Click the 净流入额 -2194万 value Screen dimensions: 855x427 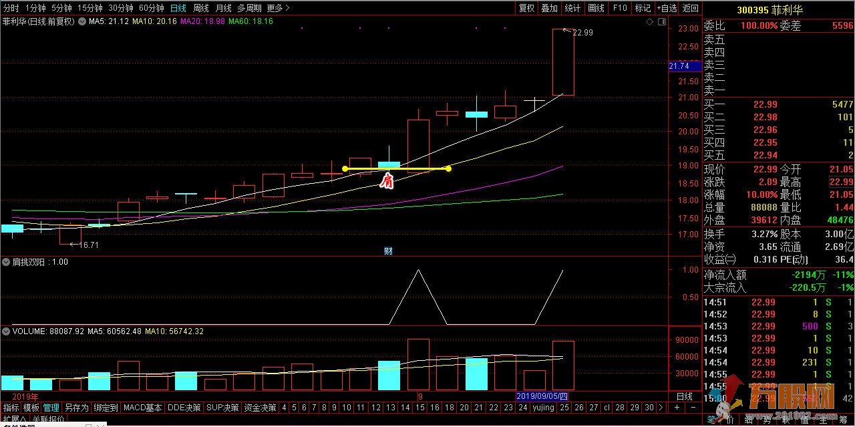point(810,275)
